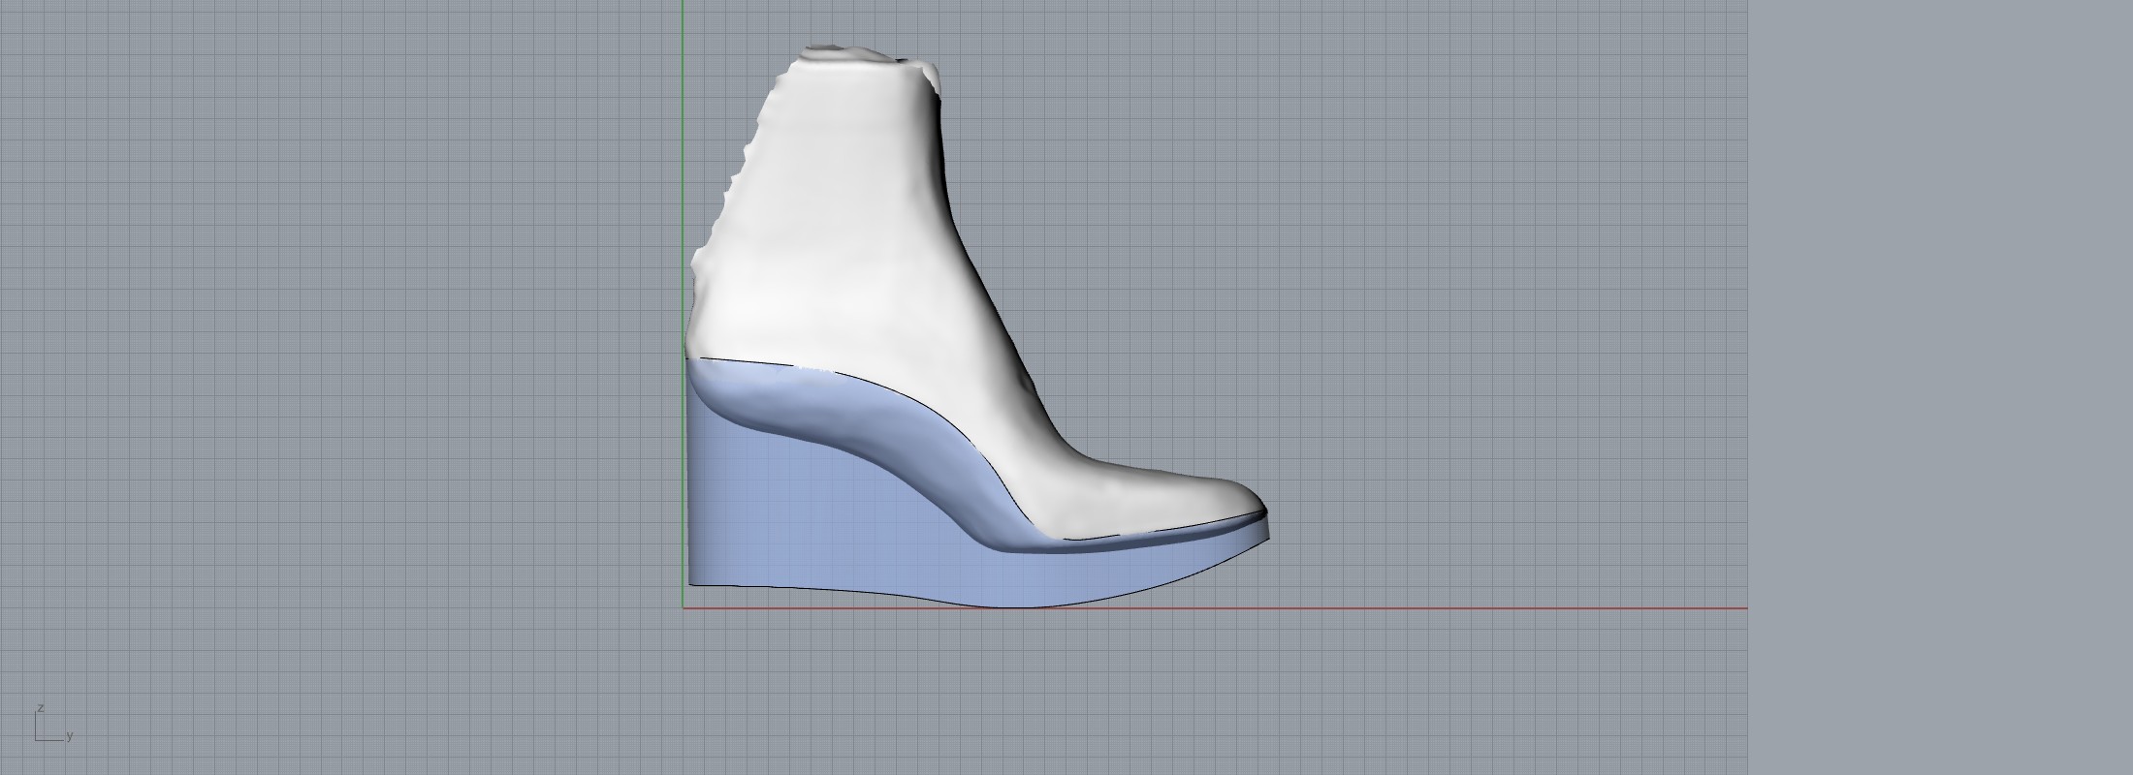Click the y label on the world axis icon
The width and height of the screenshot is (2133, 775).
click(x=70, y=735)
